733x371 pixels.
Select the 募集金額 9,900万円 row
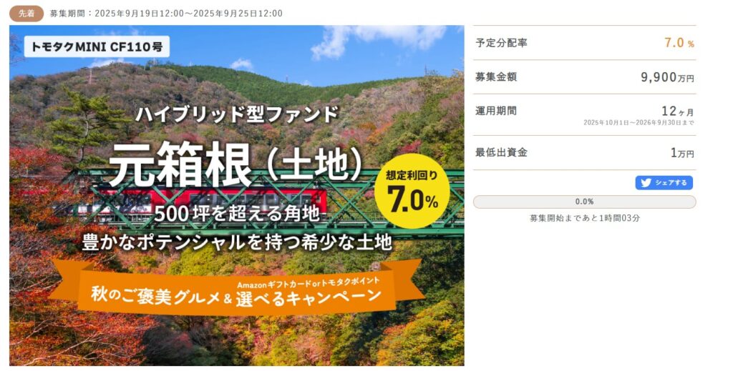click(x=584, y=77)
